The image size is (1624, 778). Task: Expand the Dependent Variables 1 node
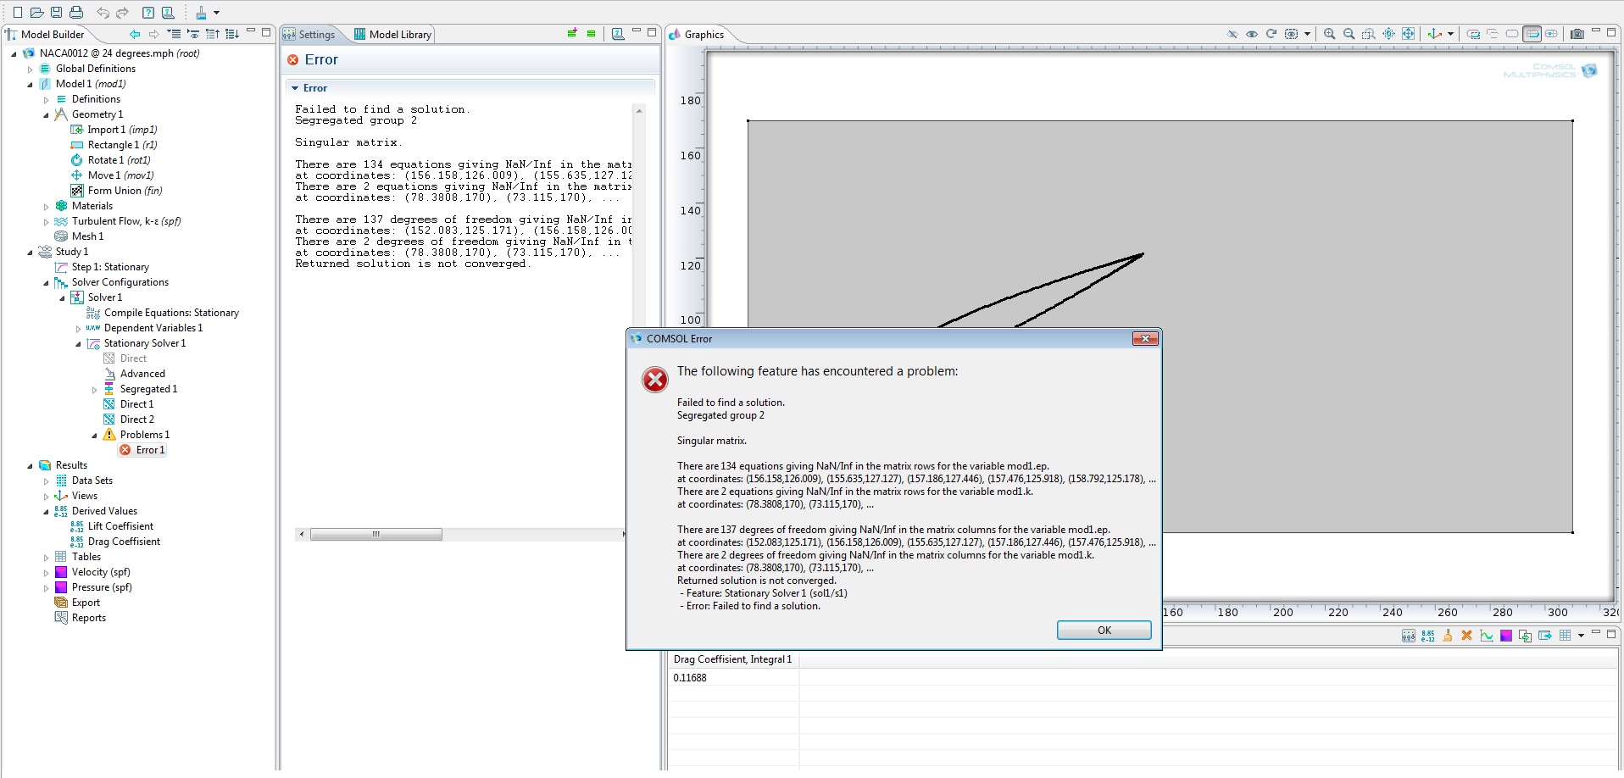click(78, 328)
